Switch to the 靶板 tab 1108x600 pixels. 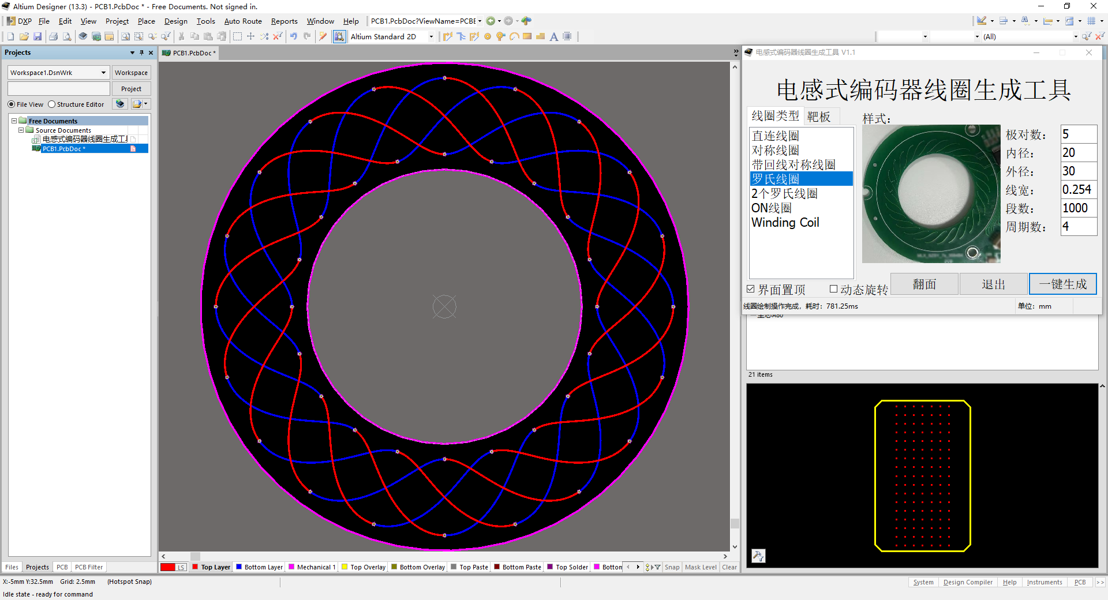pos(818,117)
